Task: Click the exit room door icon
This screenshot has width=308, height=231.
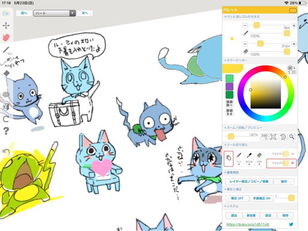Action: coord(6,107)
